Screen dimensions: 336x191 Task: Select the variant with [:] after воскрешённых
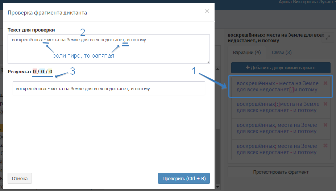click(277, 107)
